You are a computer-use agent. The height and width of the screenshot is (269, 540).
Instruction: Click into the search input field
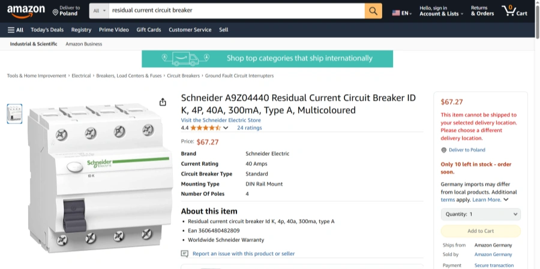[236, 11]
